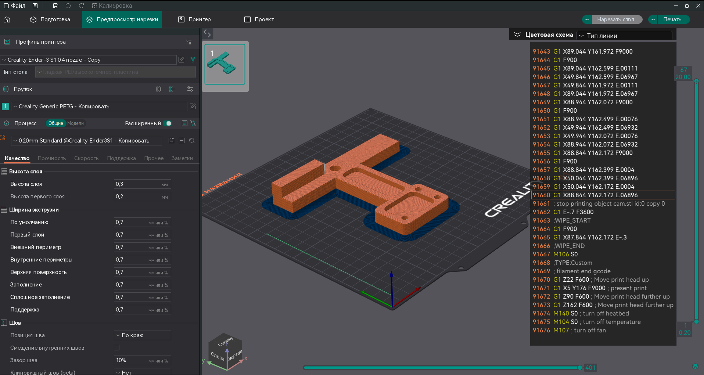Screen dimensions: 704x375
Task: Save the project with the floppy disk icon
Action: coord(55,6)
